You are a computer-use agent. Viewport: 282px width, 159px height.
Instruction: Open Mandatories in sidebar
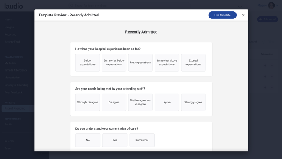click(x=12, y=78)
